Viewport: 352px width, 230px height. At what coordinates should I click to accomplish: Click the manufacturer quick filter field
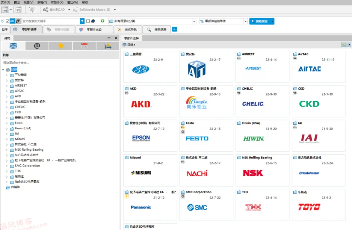click(x=60, y=63)
